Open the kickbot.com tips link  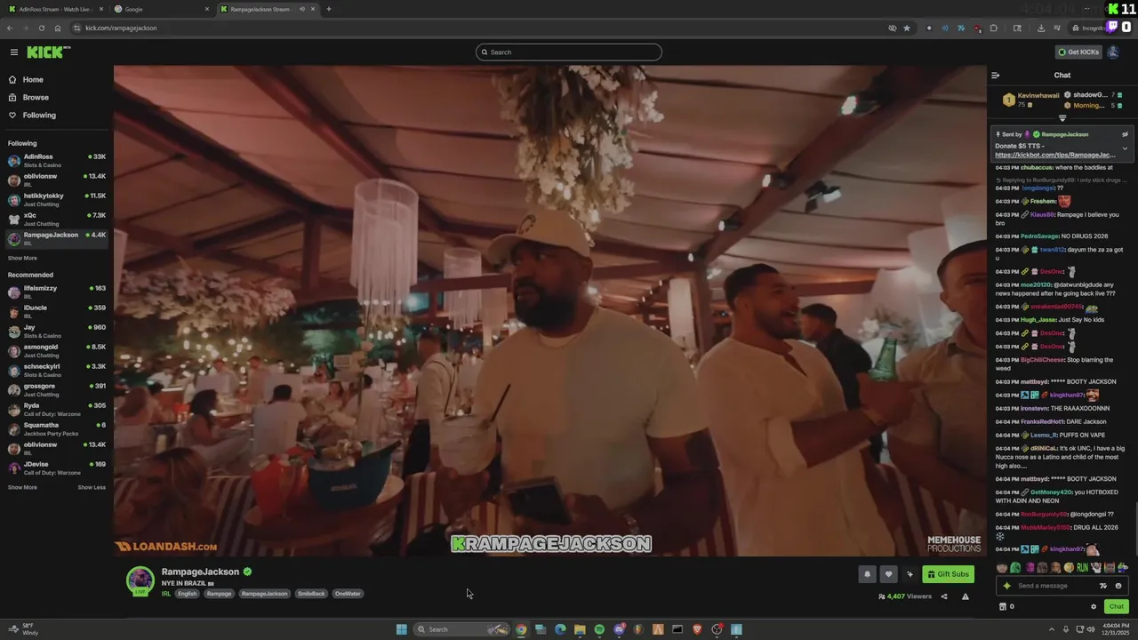click(1054, 155)
